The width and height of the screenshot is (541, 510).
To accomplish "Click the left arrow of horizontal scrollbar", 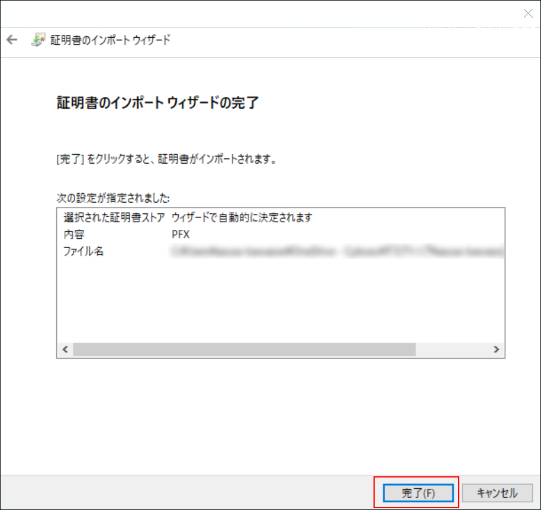I will (65, 349).
